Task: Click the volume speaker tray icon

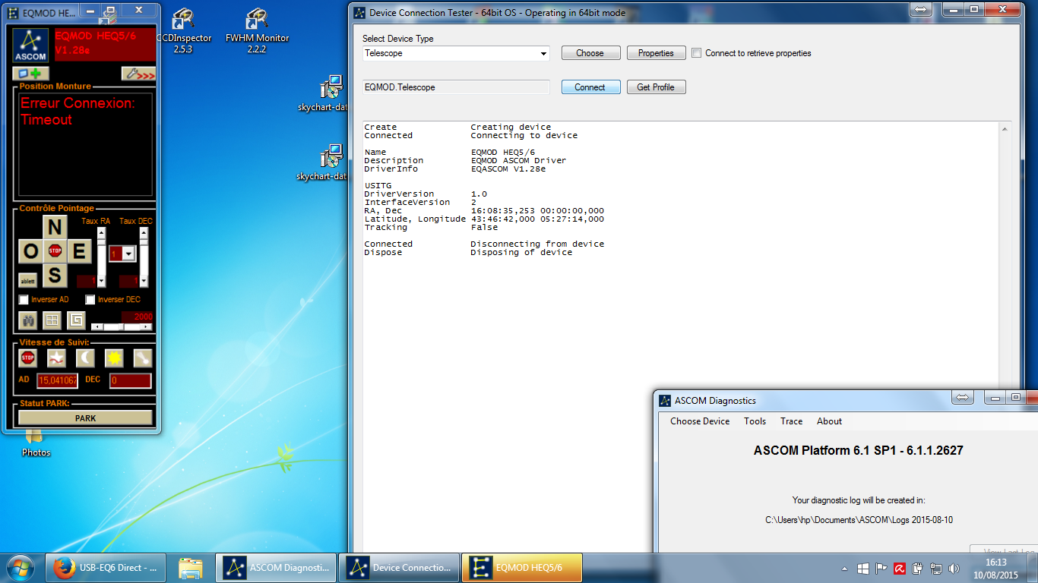Action: pyautogui.click(x=954, y=568)
